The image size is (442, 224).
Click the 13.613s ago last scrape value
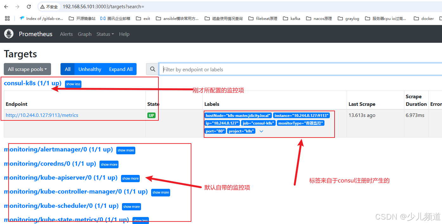click(x=362, y=115)
